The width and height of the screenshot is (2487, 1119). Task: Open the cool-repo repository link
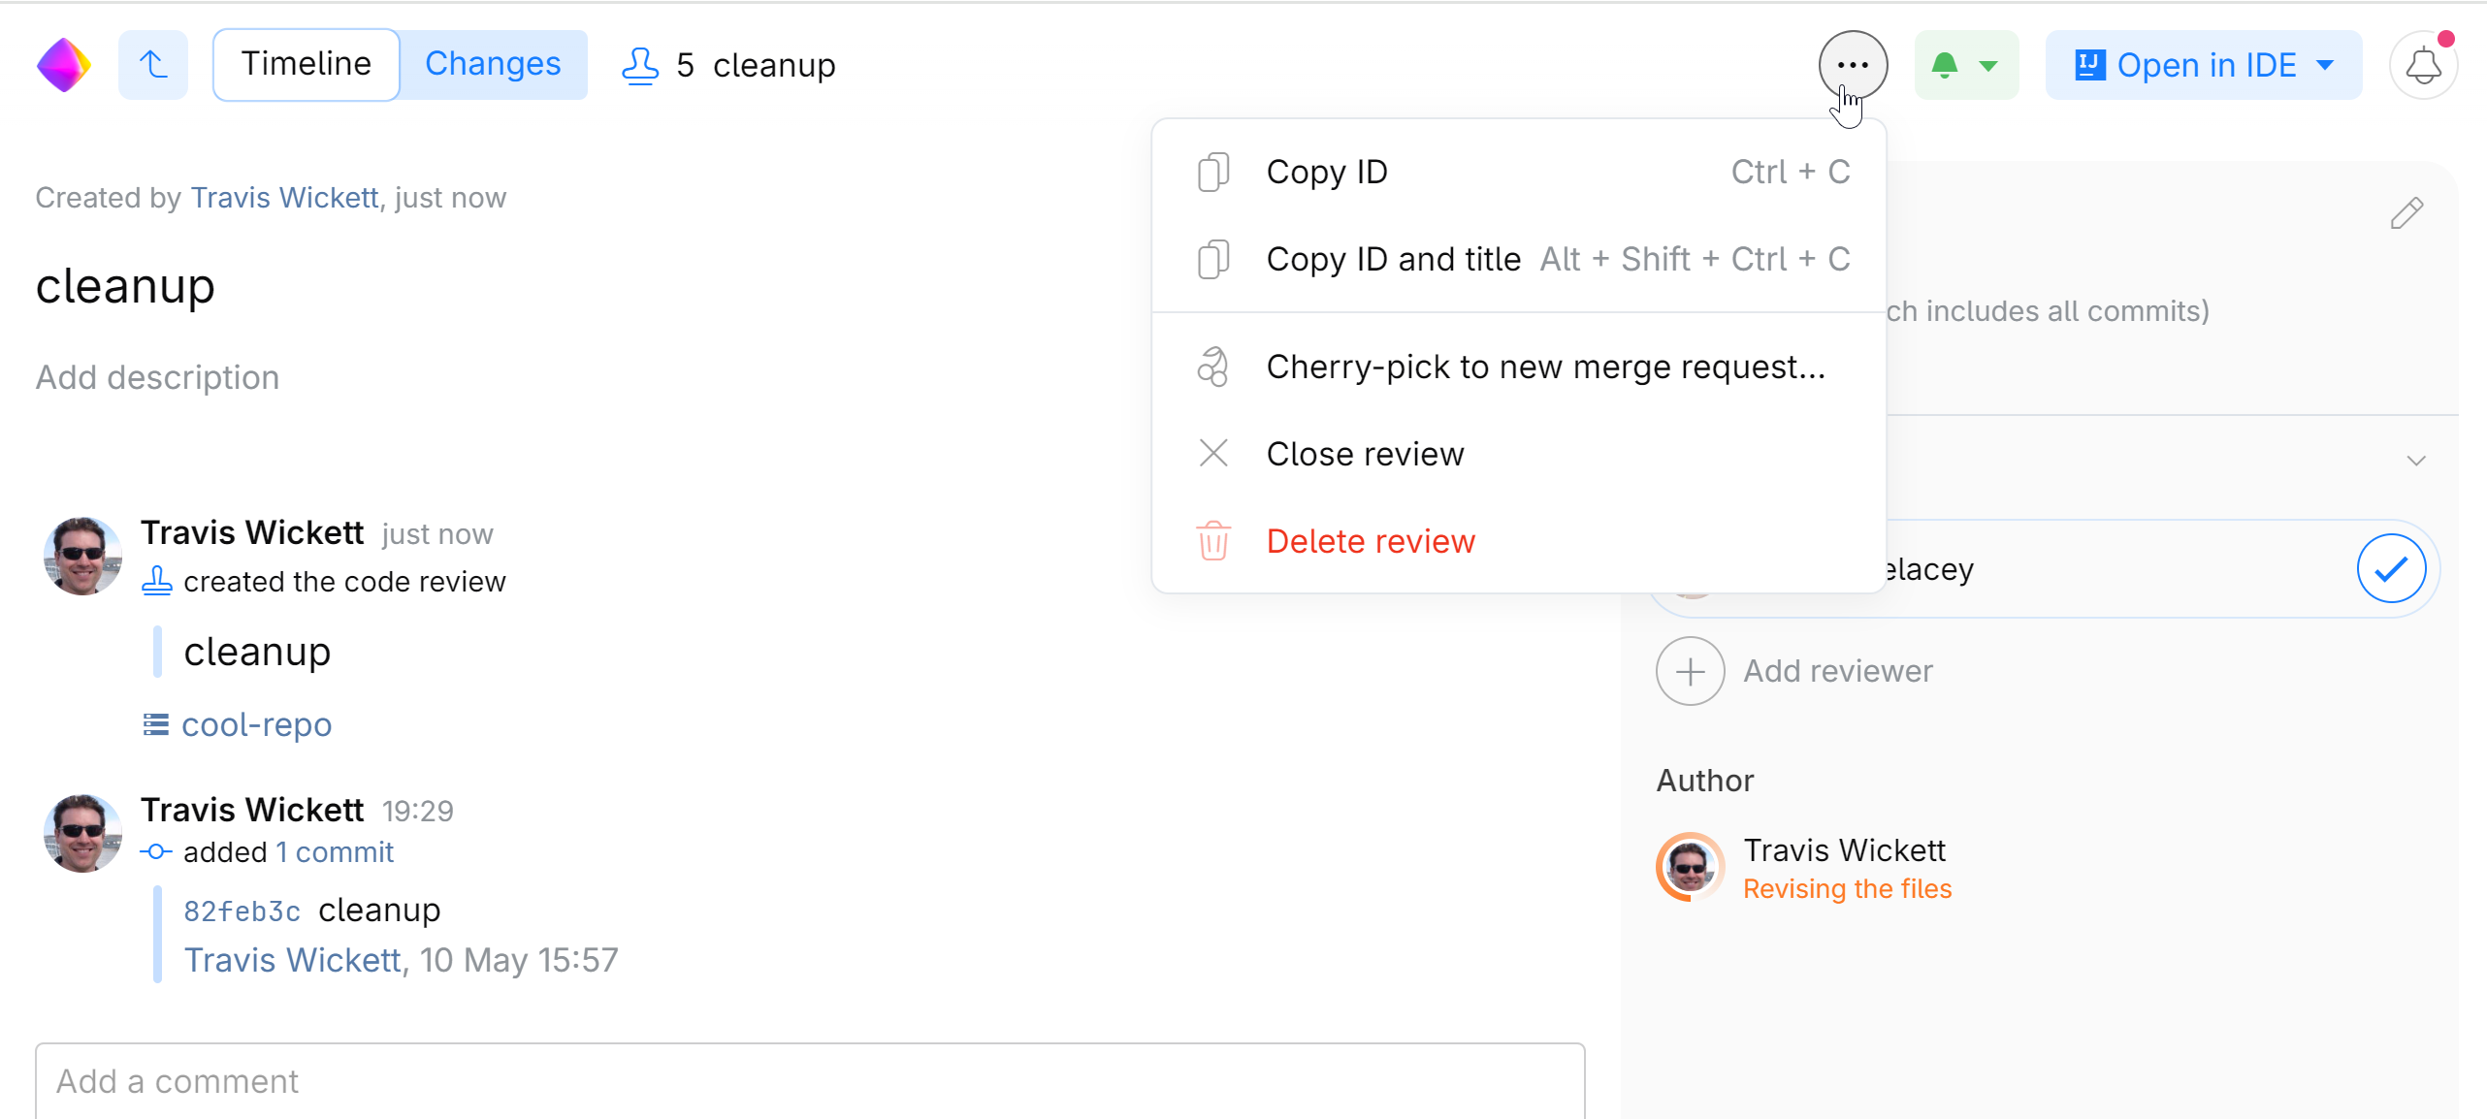(256, 723)
